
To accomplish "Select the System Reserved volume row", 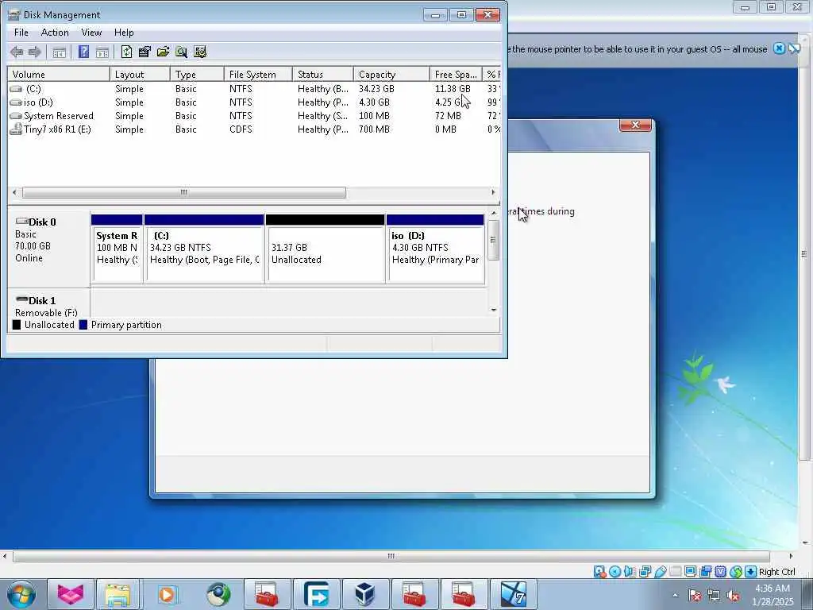I will click(x=254, y=116).
